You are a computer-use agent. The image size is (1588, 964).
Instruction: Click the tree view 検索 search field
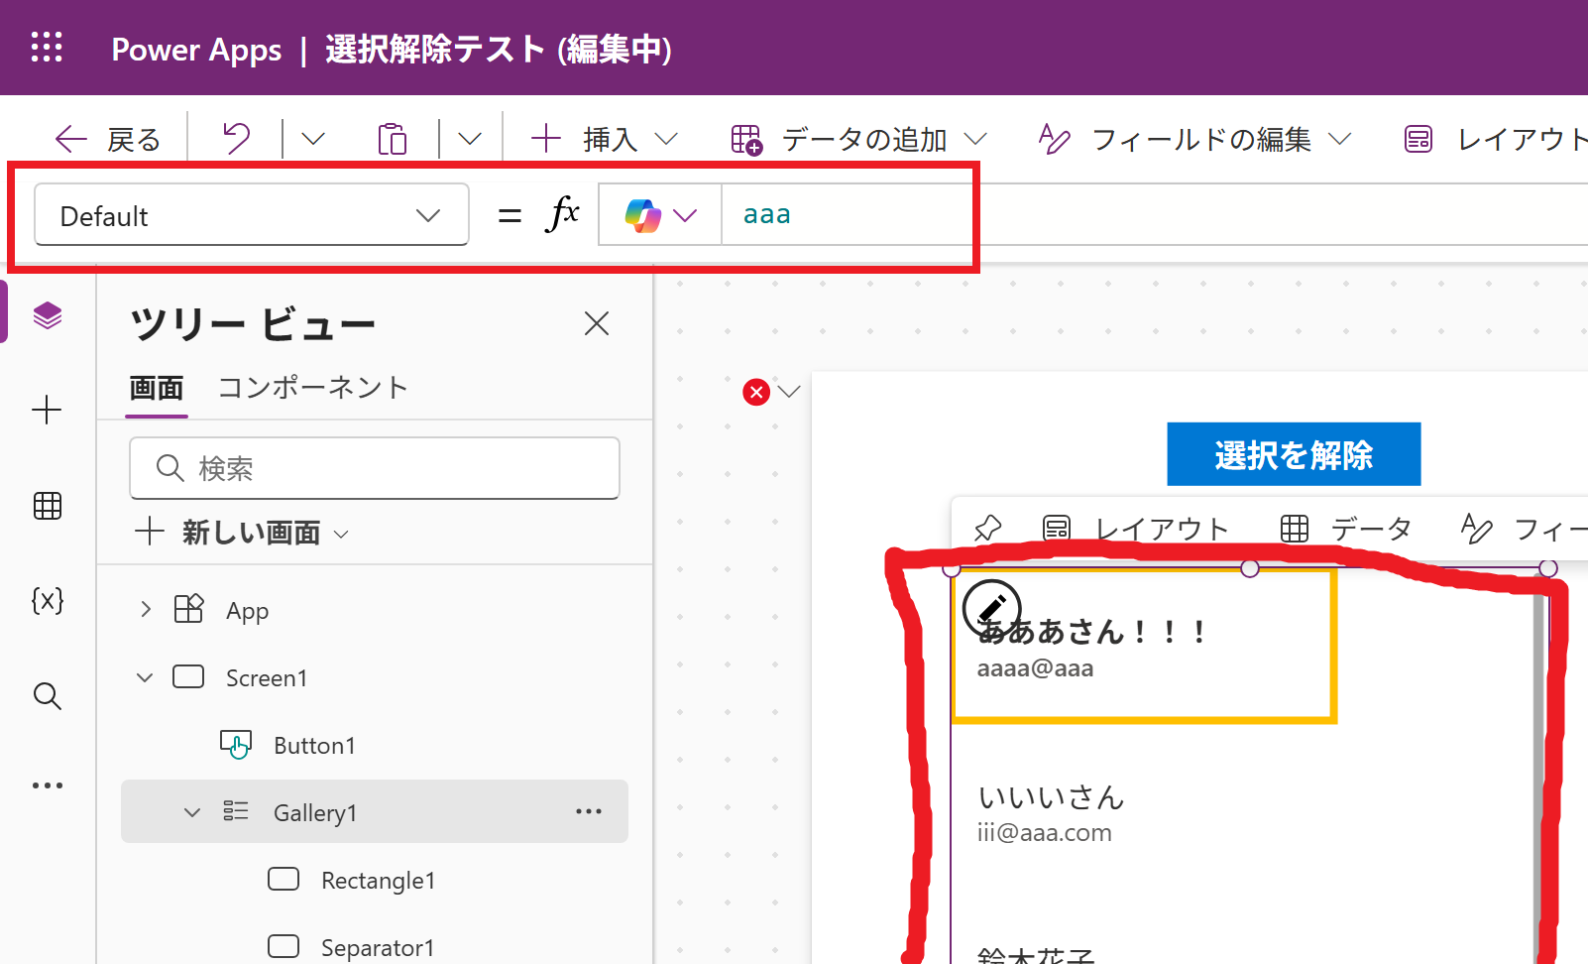pyautogui.click(x=375, y=468)
